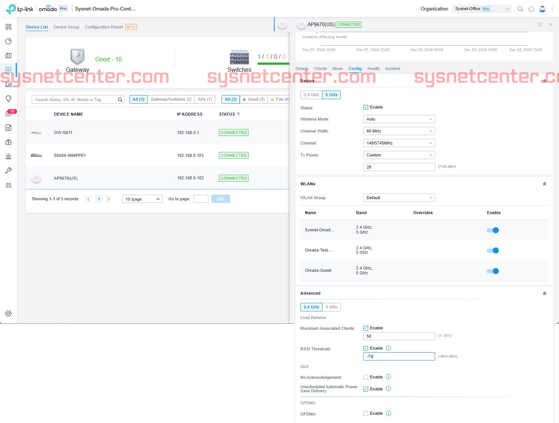Filter status by Good (3)
The image size is (559, 423).
[x=254, y=99]
